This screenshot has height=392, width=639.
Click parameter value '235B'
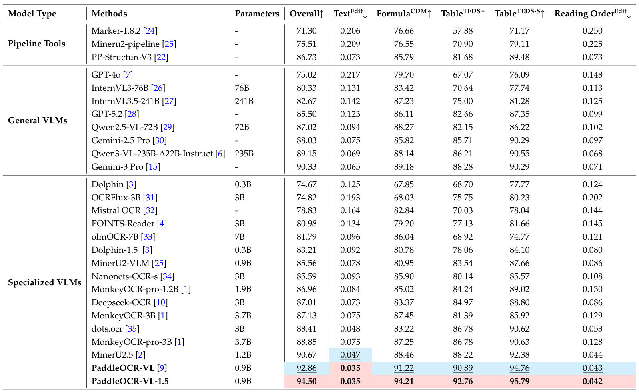click(x=244, y=154)
